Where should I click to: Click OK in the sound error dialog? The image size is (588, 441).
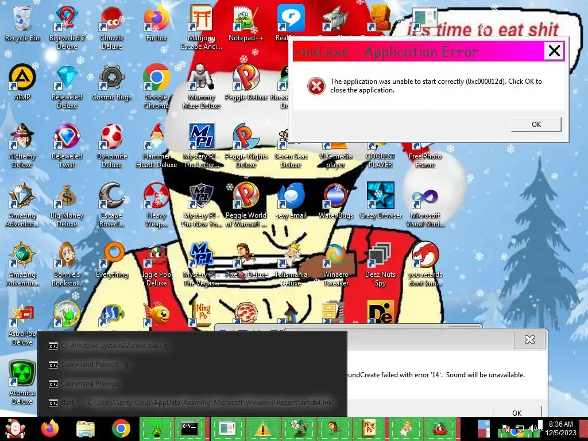517,412
